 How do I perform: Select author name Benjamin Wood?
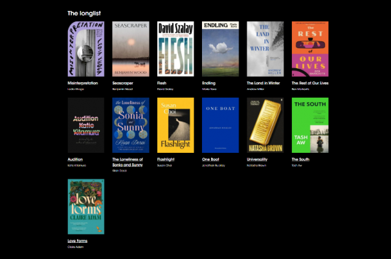pyautogui.click(x=122, y=89)
